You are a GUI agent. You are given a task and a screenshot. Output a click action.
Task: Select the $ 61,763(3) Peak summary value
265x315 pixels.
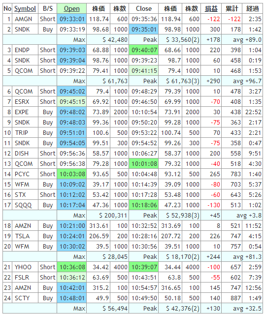[183, 81]
